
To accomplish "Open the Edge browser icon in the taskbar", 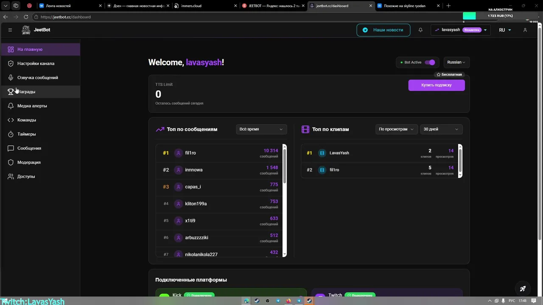I will tap(246, 301).
